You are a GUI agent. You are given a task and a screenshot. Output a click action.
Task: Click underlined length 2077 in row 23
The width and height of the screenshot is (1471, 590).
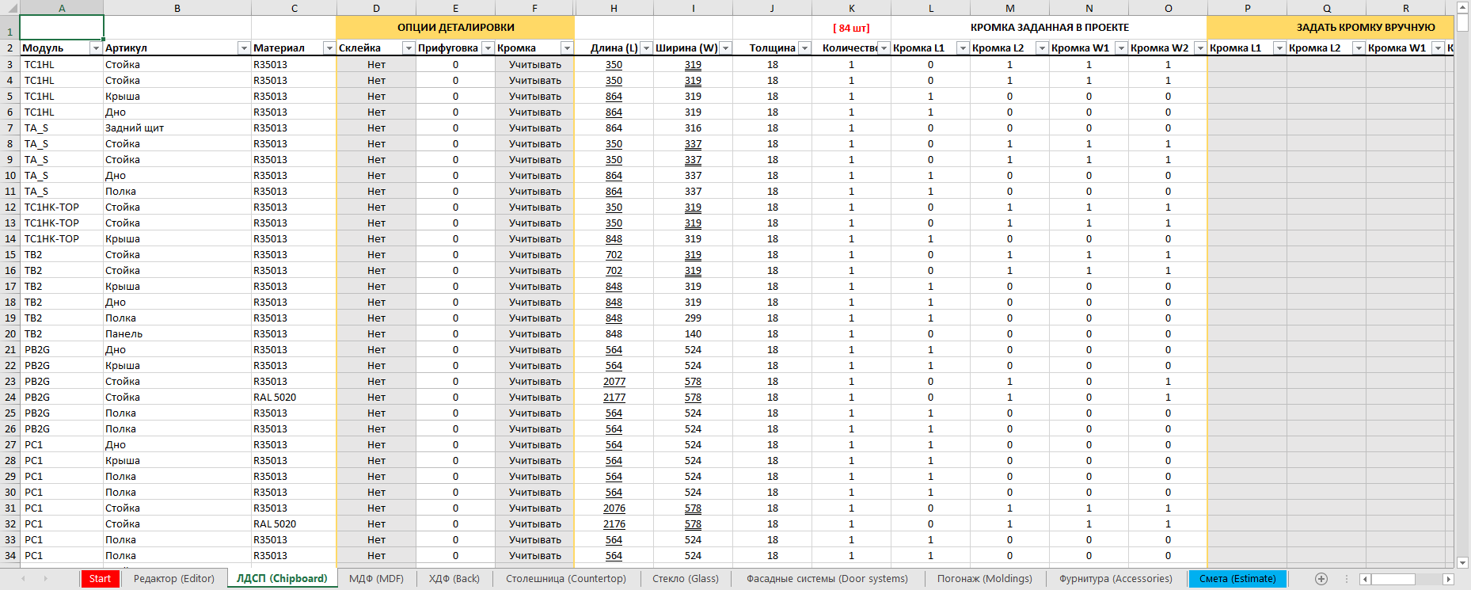(614, 382)
